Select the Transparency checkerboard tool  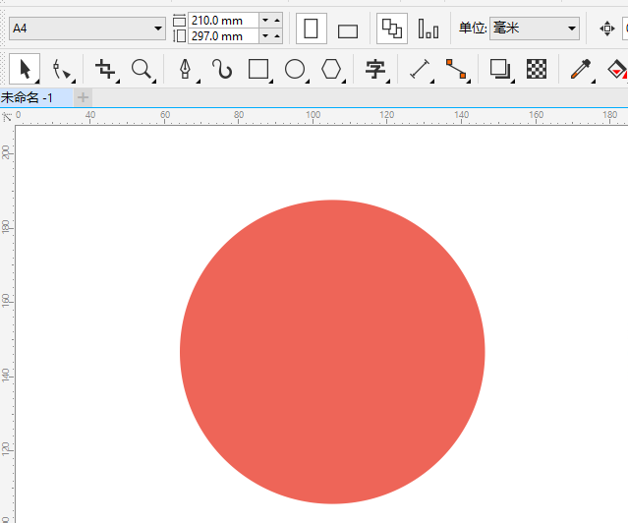pyautogui.click(x=537, y=69)
